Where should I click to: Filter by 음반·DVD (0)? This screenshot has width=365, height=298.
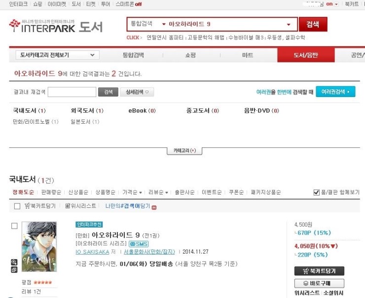tap(261, 111)
